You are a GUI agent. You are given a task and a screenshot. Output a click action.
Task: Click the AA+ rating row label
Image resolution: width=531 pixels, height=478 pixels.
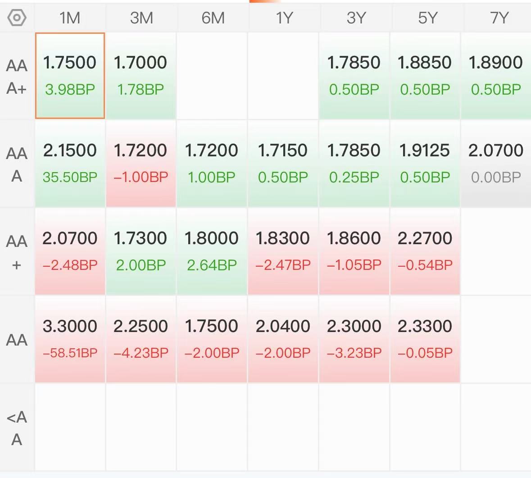17,252
